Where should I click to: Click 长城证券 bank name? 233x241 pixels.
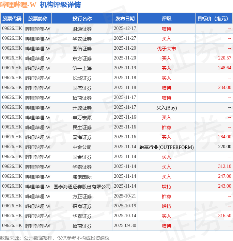coord(82,78)
